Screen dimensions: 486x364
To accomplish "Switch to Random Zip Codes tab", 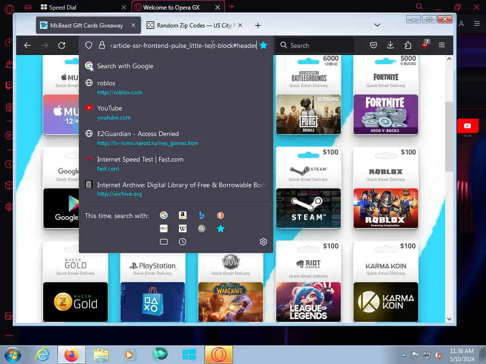I will point(195,26).
